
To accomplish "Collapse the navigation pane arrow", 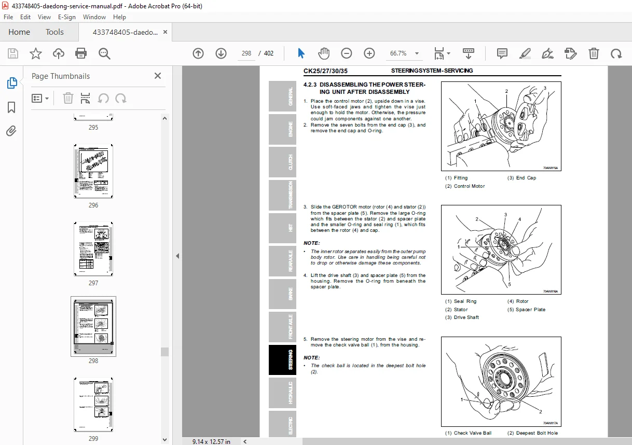I will [x=177, y=256].
